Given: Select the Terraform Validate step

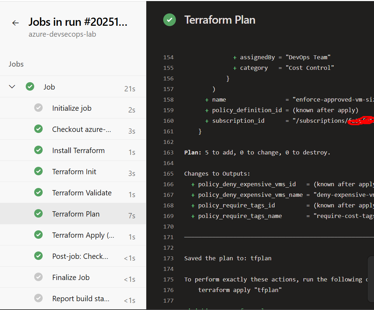Looking at the screenshot, I should pyautogui.click(x=82, y=193).
